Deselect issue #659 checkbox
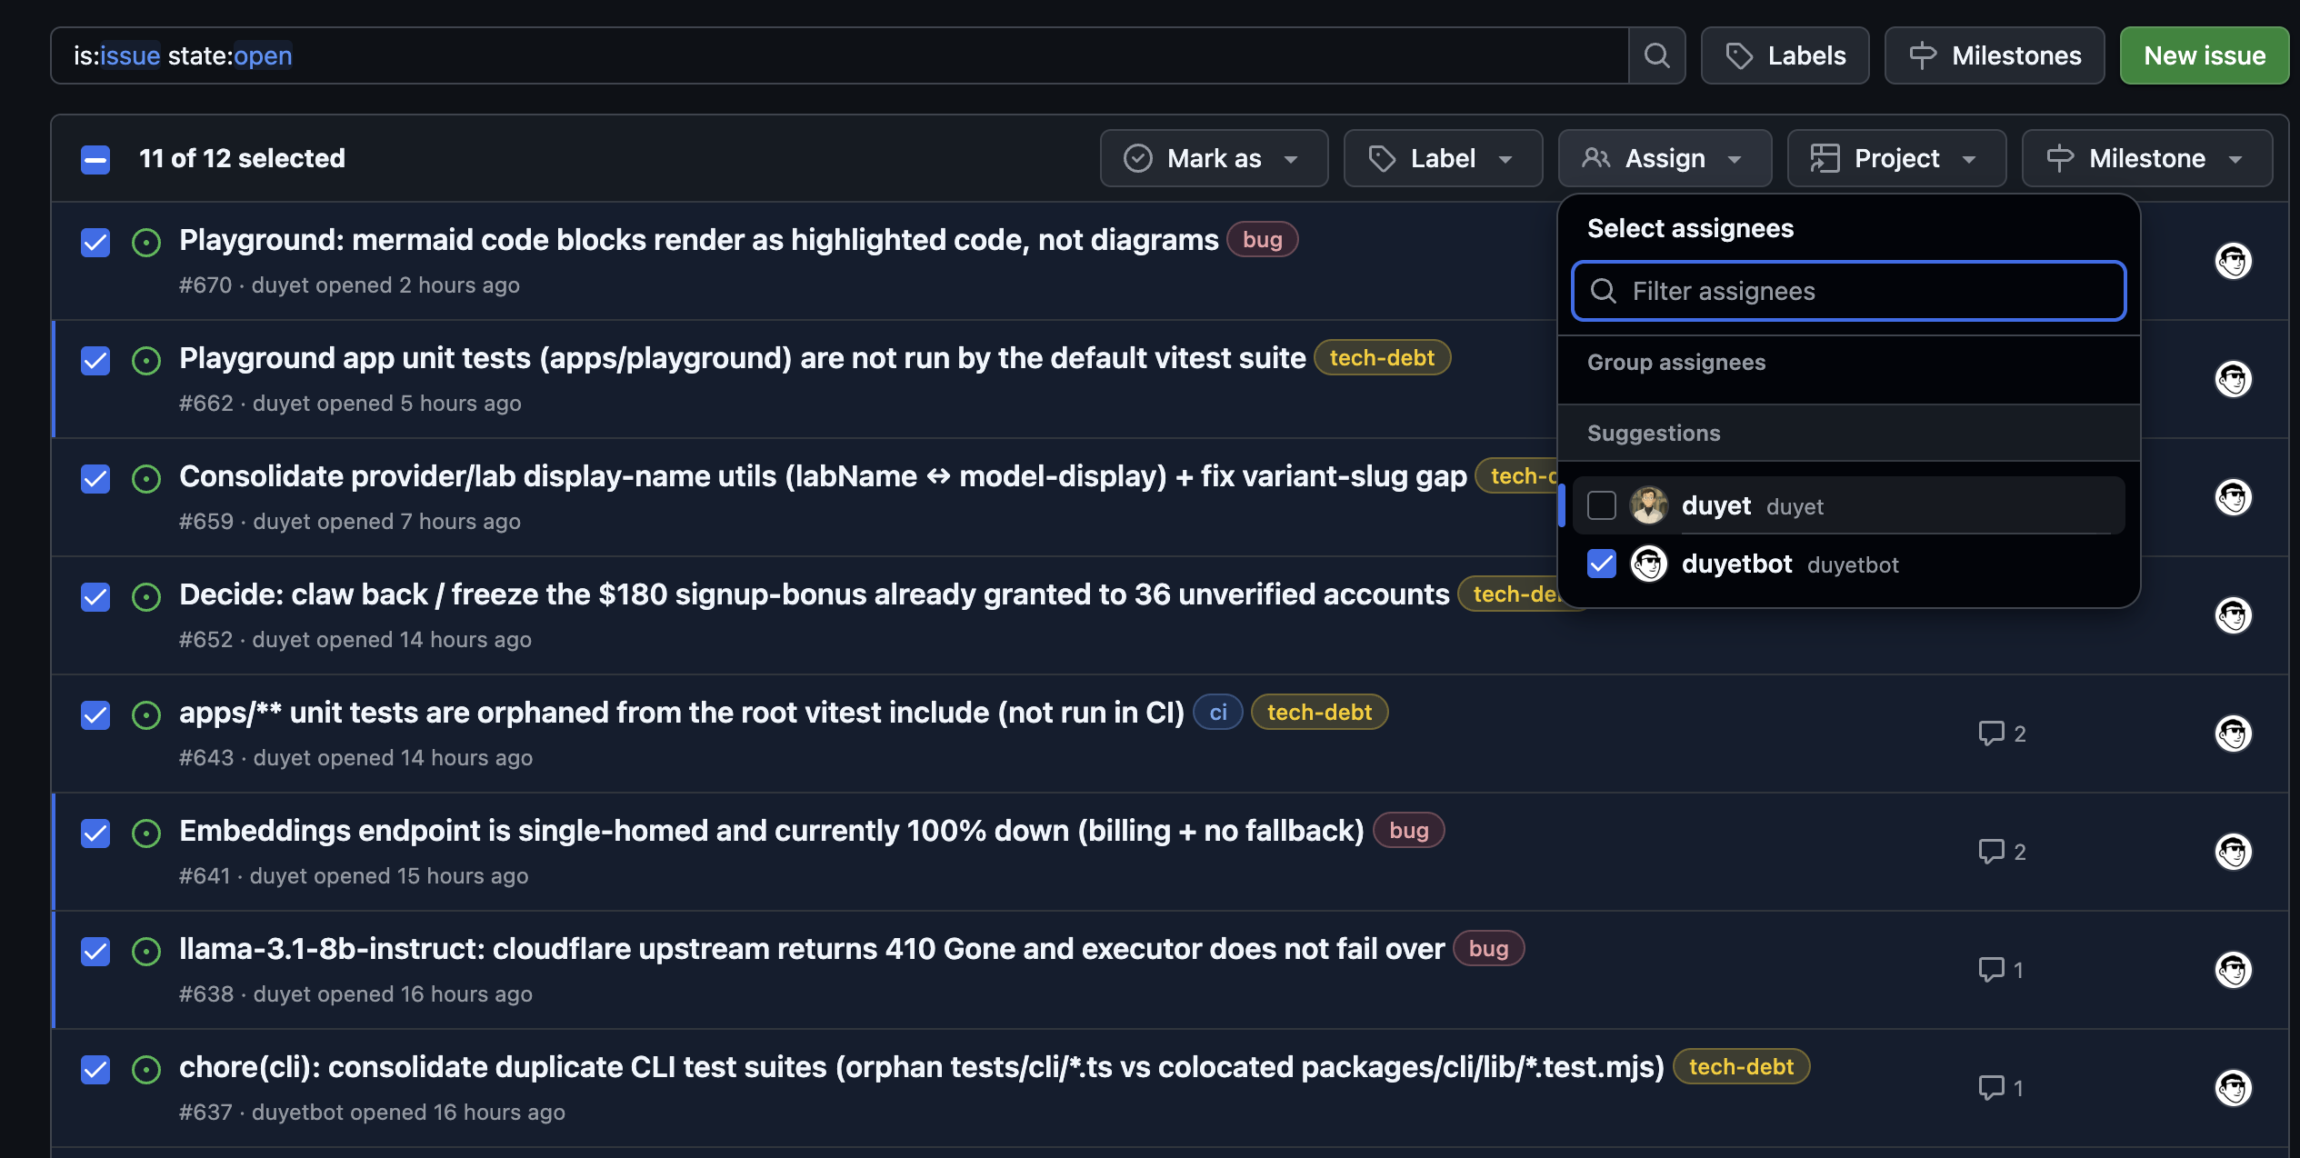This screenshot has height=1158, width=2300. pos(95,479)
